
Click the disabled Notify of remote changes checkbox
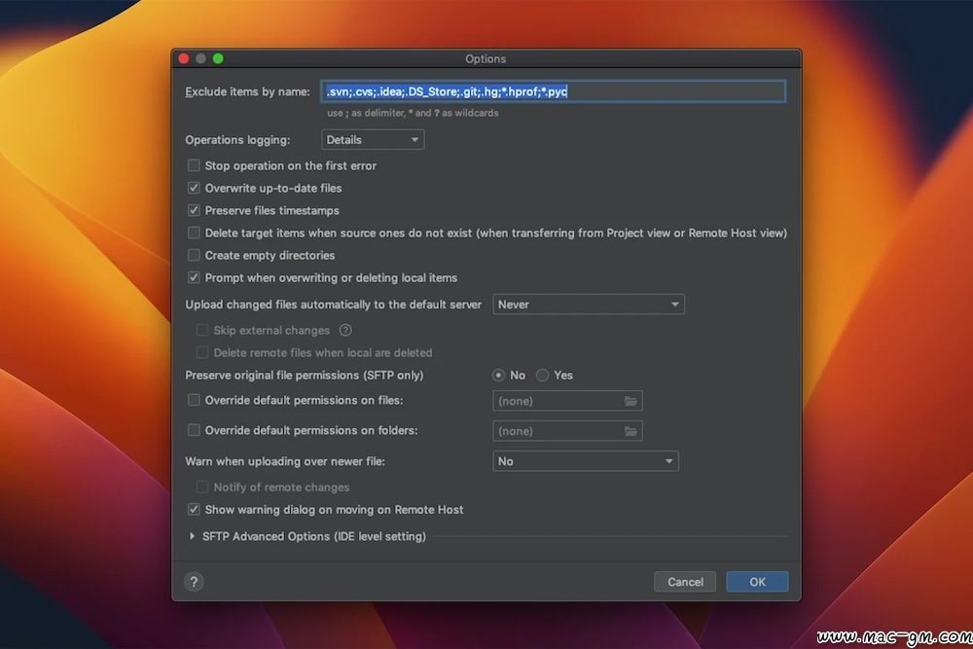pyautogui.click(x=202, y=487)
